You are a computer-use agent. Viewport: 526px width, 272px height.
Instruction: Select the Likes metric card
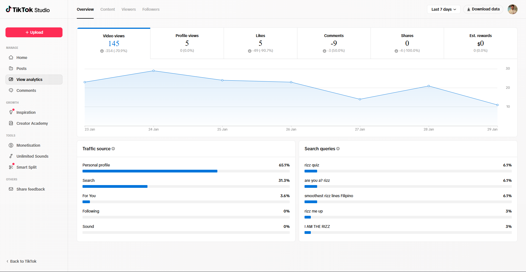point(260,43)
